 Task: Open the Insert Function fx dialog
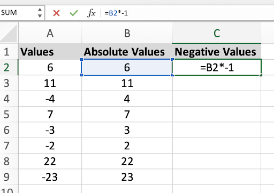click(92, 13)
